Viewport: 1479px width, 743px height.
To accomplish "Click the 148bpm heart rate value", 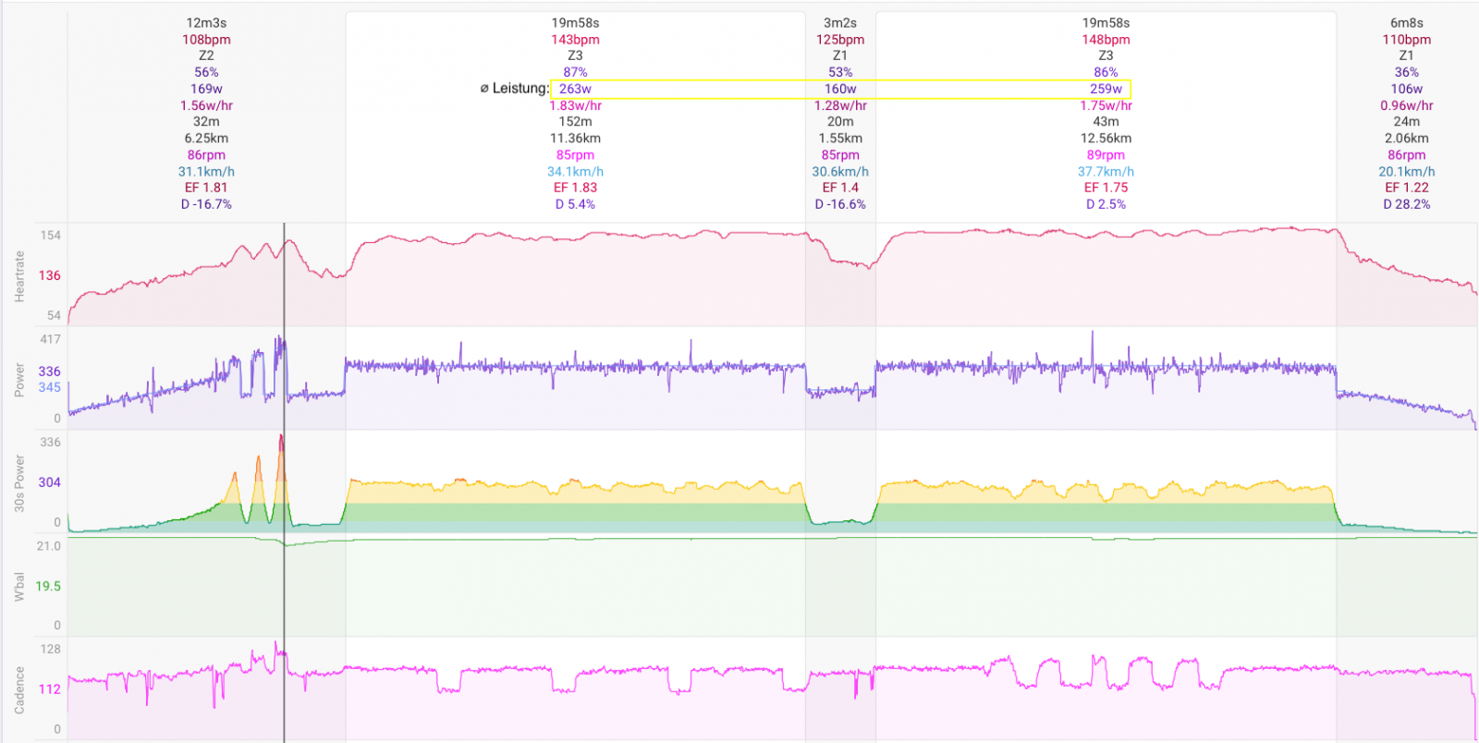I will point(1106,40).
